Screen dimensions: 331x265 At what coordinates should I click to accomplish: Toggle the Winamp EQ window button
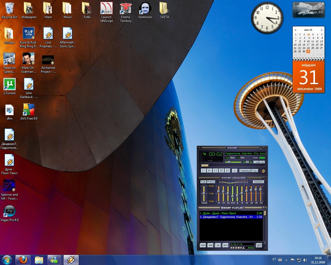[x=256, y=162]
